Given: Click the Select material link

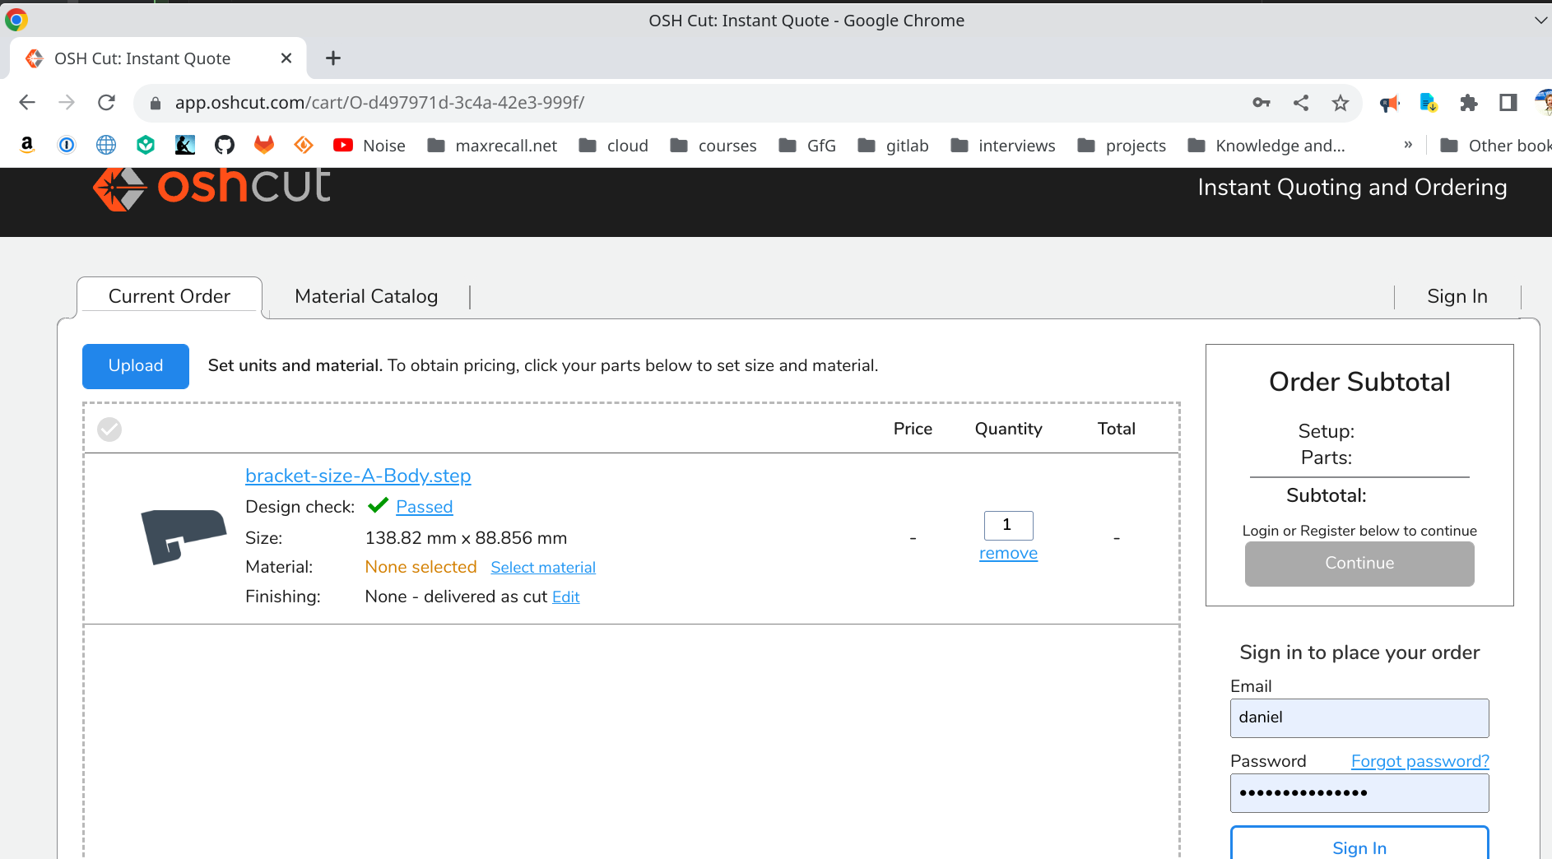Looking at the screenshot, I should (543, 568).
